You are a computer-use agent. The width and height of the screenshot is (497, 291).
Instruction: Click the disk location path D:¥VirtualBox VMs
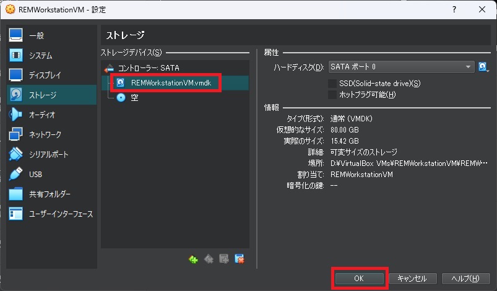[409, 163]
